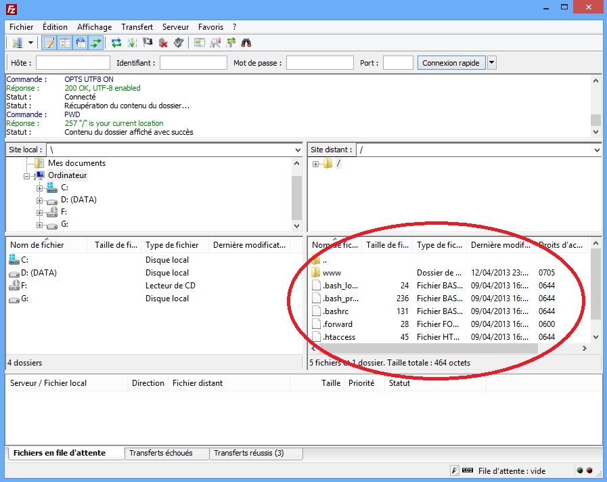Select the D: (DATA) row in local list
The height and width of the screenshot is (482, 607).
(154, 273)
